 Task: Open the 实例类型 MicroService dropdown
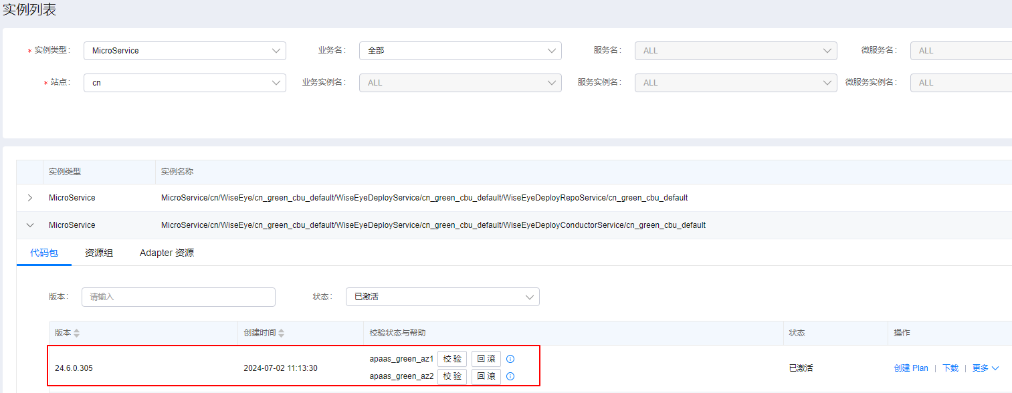point(185,51)
